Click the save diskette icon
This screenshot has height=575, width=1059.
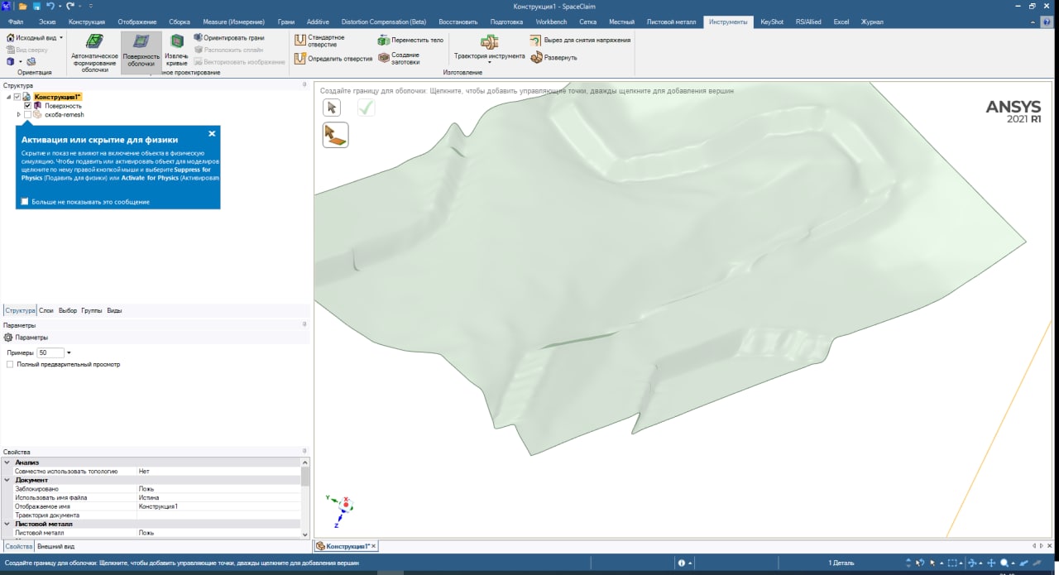click(36, 6)
